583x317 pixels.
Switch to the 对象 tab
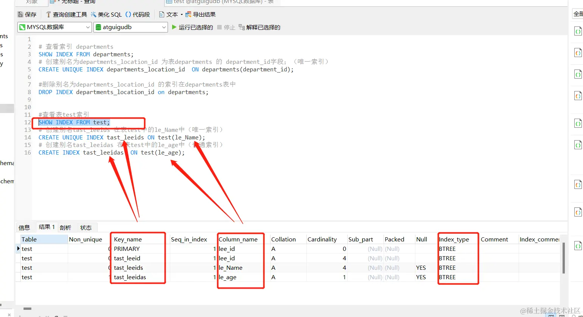tap(32, 2)
